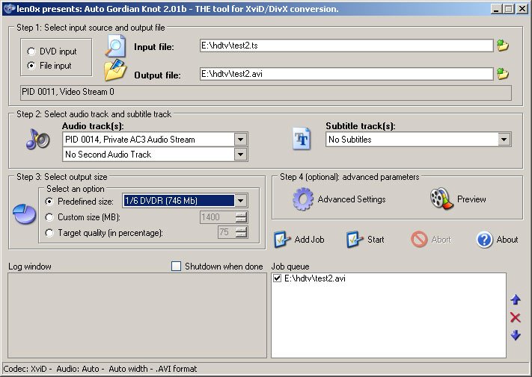Click the Preview label

pyautogui.click(x=471, y=199)
